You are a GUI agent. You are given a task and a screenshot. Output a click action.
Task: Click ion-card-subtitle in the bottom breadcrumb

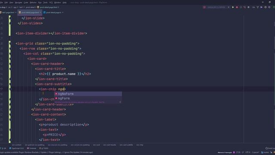tap(126, 145)
